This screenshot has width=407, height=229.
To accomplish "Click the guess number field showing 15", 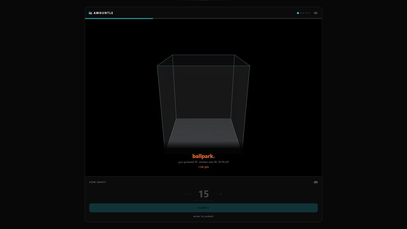I will click(x=203, y=194).
